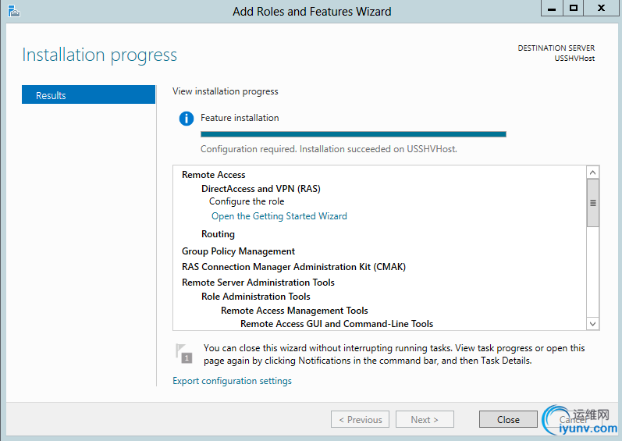
Task: Select Remote Server Administration Tools entry
Action: click(258, 283)
